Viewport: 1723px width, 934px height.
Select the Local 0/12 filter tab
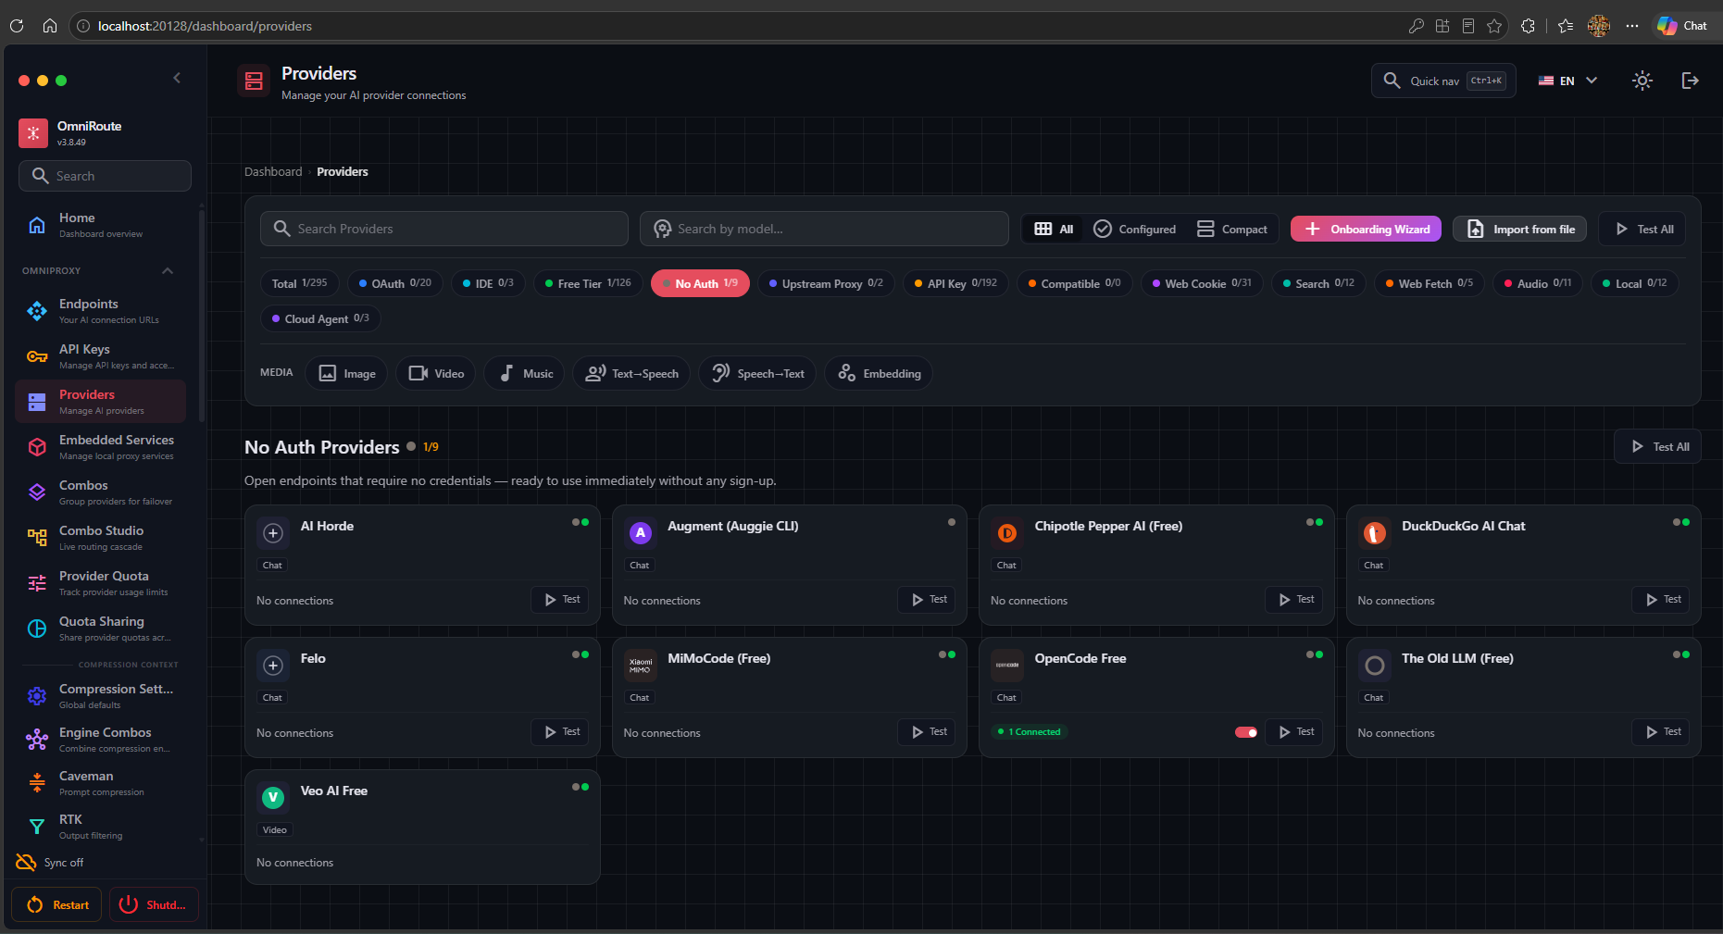point(1635,283)
